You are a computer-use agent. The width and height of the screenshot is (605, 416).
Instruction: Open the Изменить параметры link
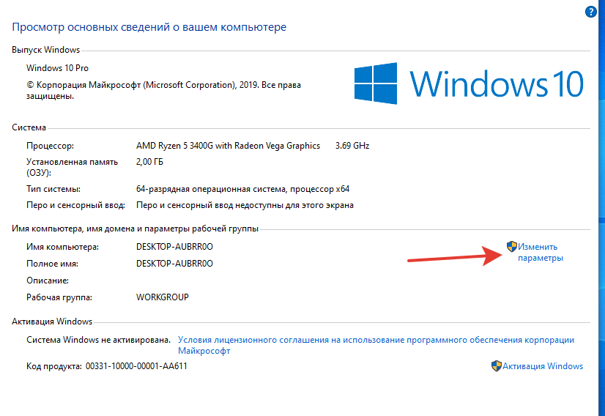[541, 252]
